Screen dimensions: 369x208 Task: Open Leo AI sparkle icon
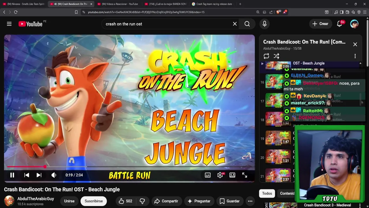point(353,12)
